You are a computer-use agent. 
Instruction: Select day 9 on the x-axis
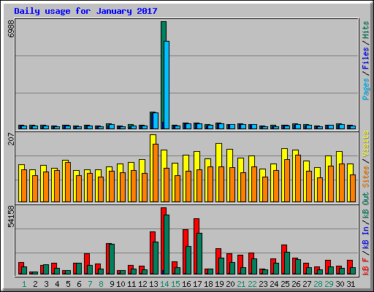112,284
